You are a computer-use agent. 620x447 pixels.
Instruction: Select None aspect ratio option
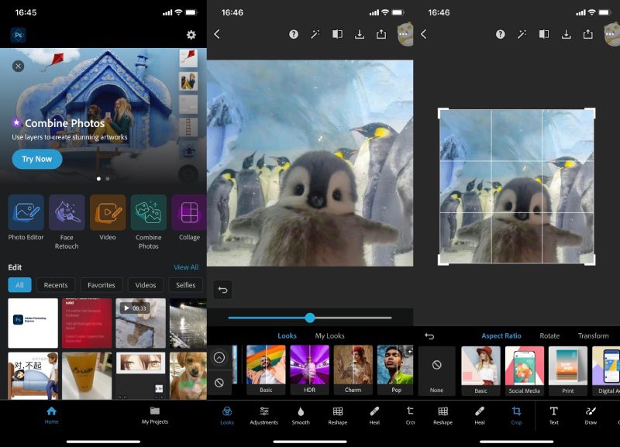click(436, 371)
